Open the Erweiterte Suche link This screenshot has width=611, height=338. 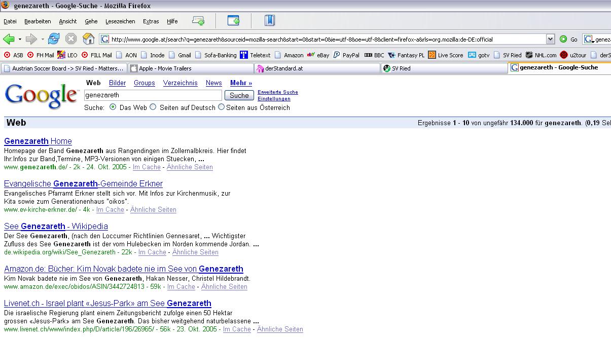click(x=278, y=92)
